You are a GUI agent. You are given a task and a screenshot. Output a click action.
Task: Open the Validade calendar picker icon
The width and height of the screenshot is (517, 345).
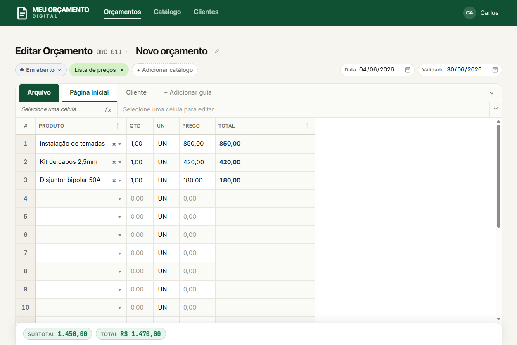pyautogui.click(x=495, y=70)
